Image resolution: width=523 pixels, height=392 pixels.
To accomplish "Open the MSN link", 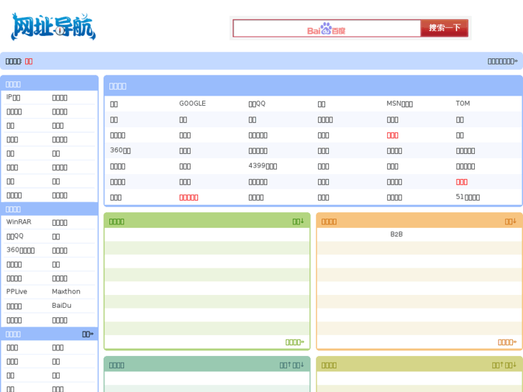I will (399, 104).
